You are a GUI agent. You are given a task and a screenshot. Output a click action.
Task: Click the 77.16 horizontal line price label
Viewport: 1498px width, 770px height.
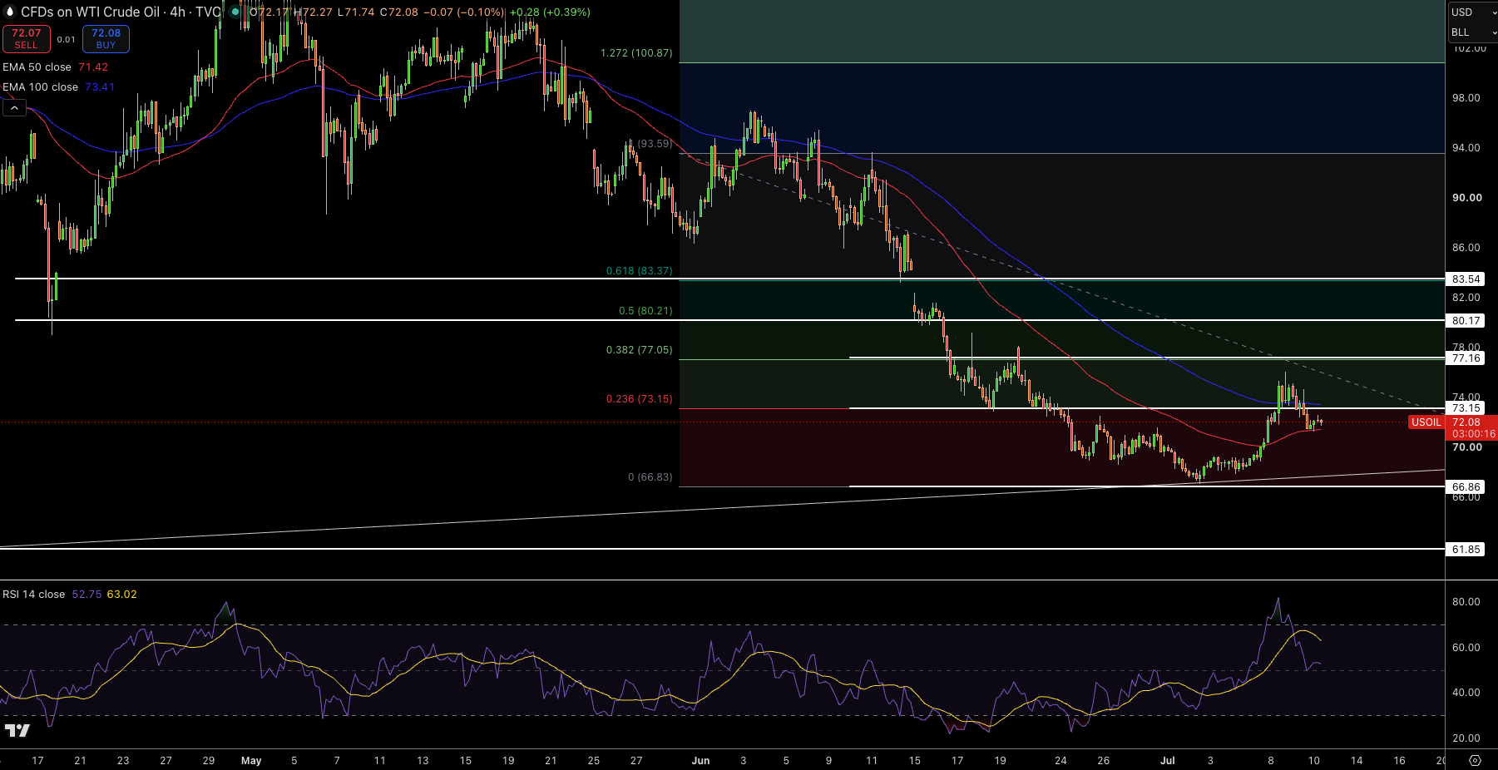click(x=1466, y=358)
